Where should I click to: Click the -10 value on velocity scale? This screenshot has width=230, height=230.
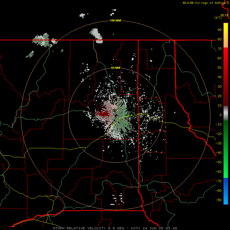tap(218, 124)
